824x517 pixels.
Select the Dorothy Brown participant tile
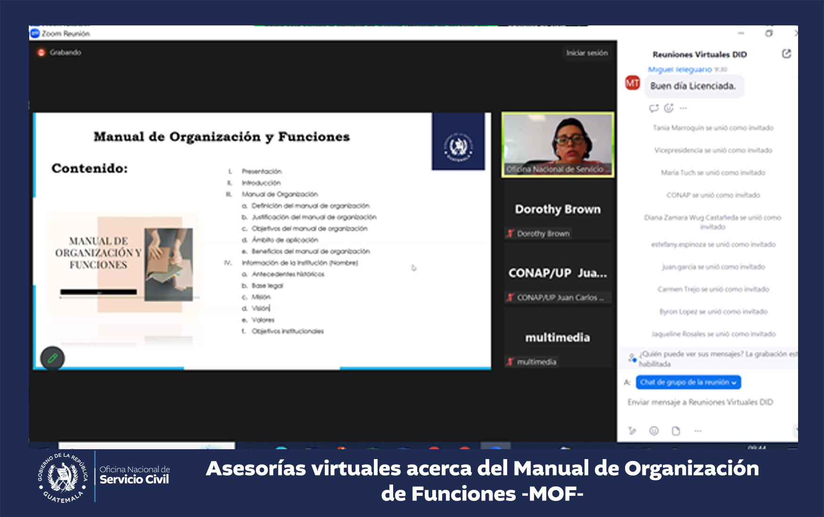point(558,210)
